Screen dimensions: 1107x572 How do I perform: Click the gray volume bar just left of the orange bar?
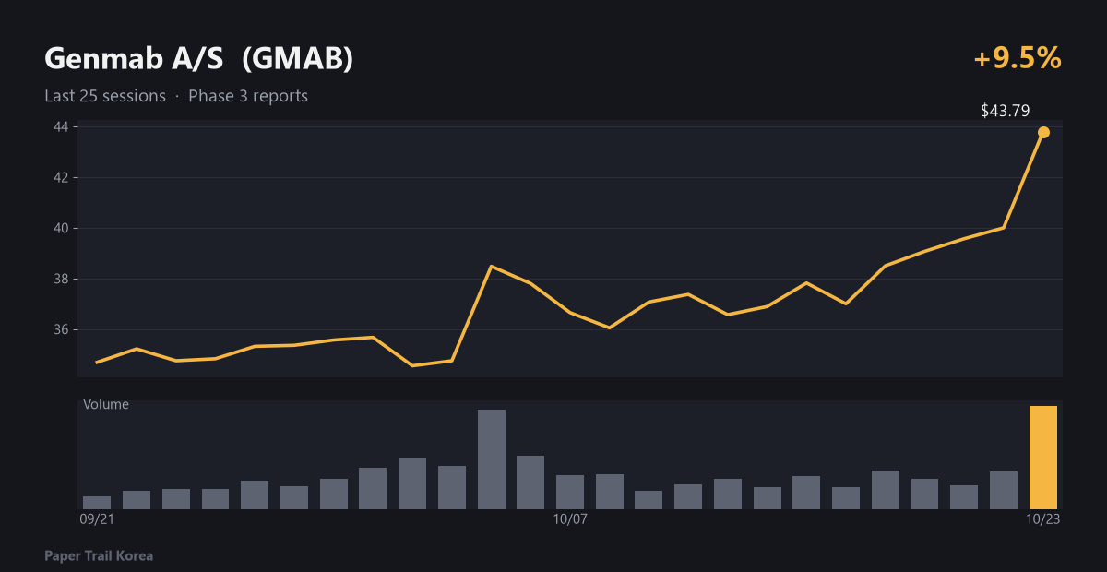pos(1004,490)
